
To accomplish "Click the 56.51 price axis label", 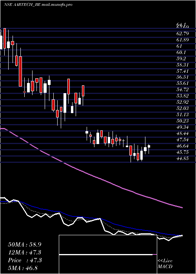I will tap(183, 77).
